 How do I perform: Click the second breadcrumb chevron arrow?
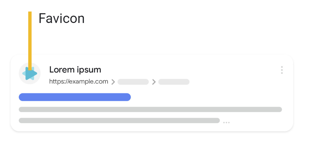coord(154,82)
